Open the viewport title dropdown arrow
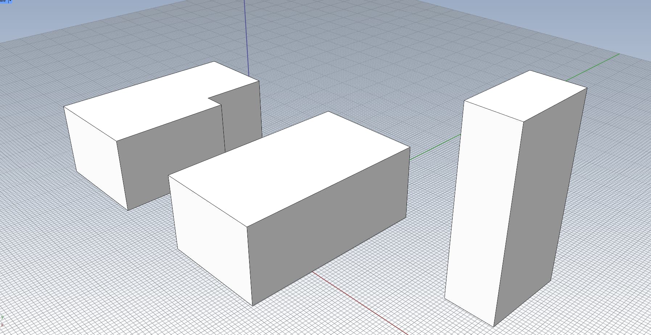 pos(10,1)
